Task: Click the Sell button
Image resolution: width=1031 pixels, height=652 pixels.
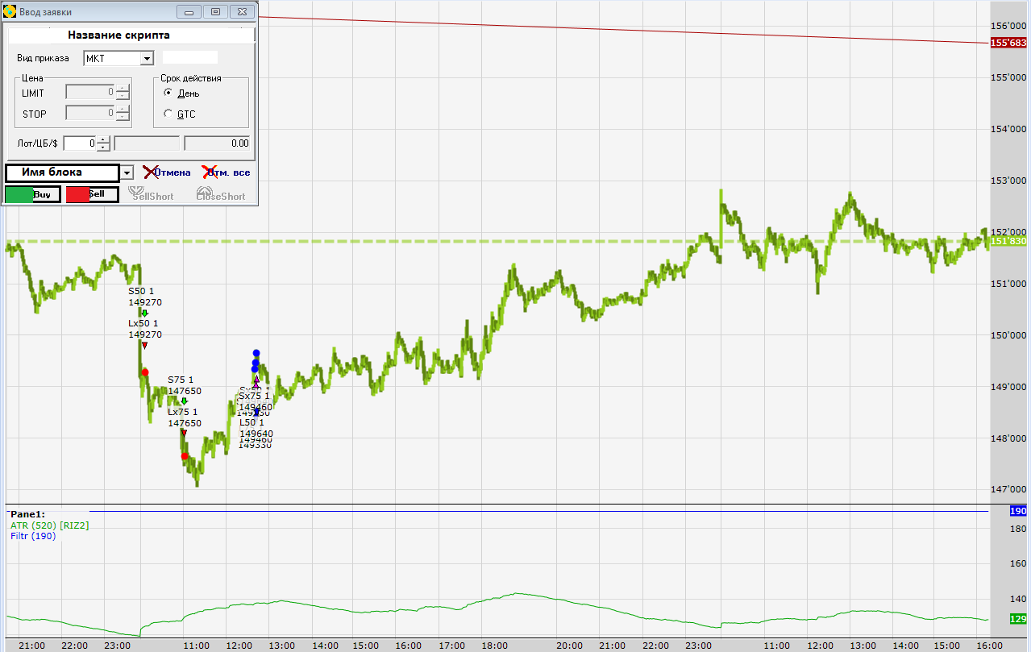Action: pyautogui.click(x=92, y=194)
